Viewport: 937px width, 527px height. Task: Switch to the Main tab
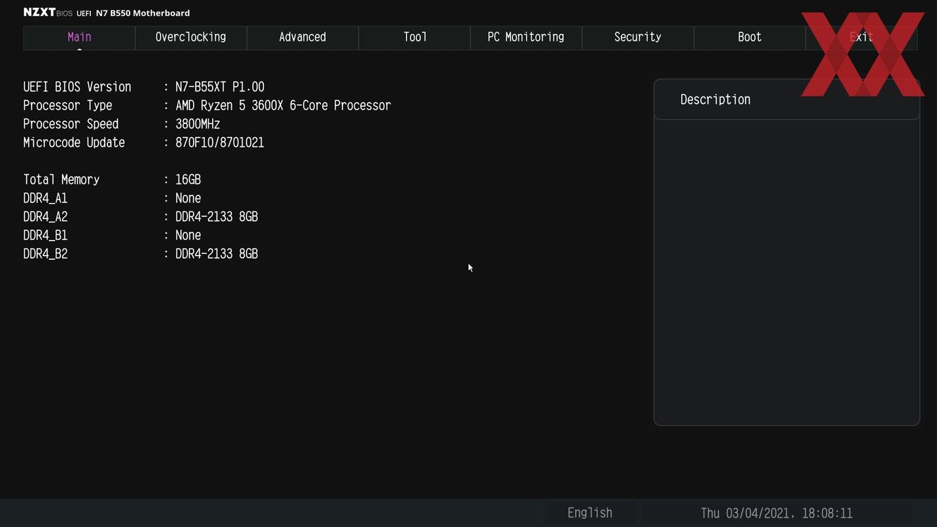[x=79, y=37]
